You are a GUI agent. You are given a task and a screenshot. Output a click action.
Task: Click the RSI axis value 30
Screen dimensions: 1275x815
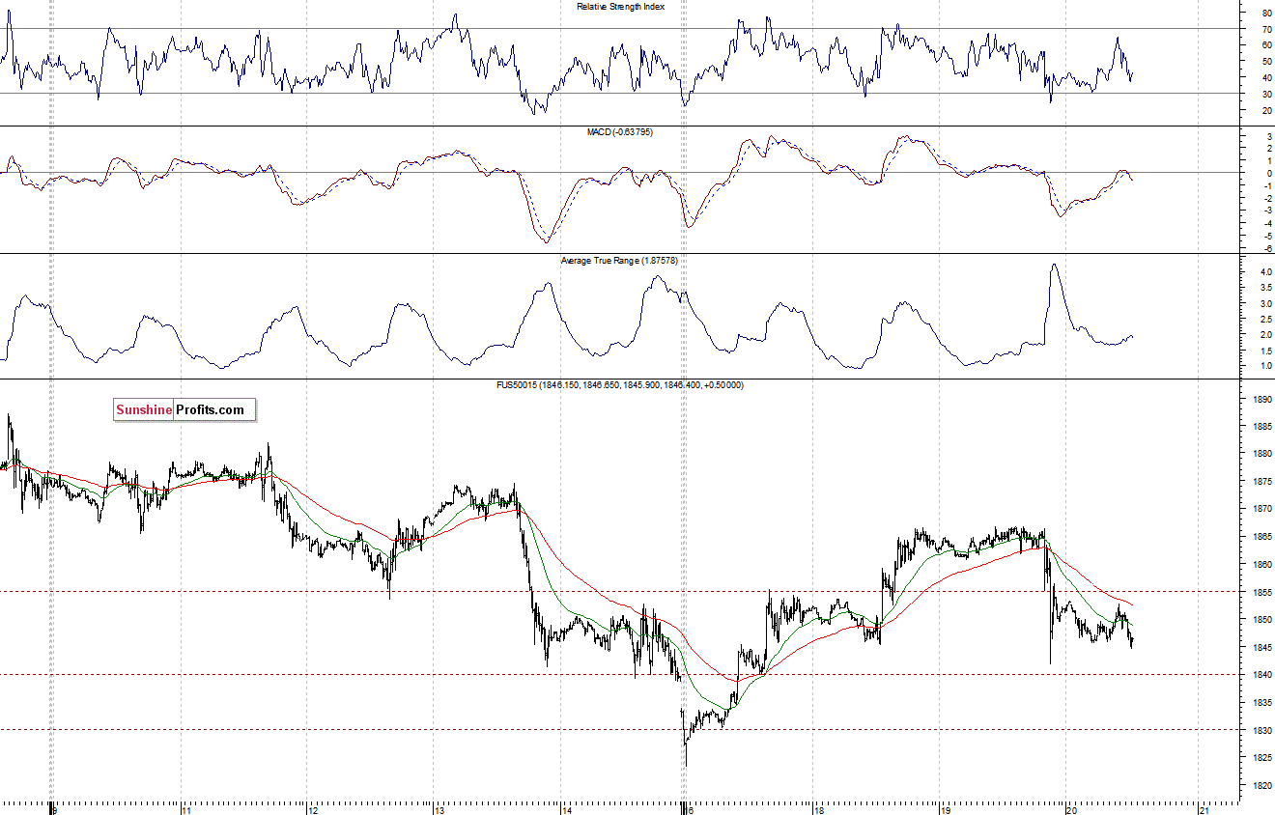tap(1266, 94)
